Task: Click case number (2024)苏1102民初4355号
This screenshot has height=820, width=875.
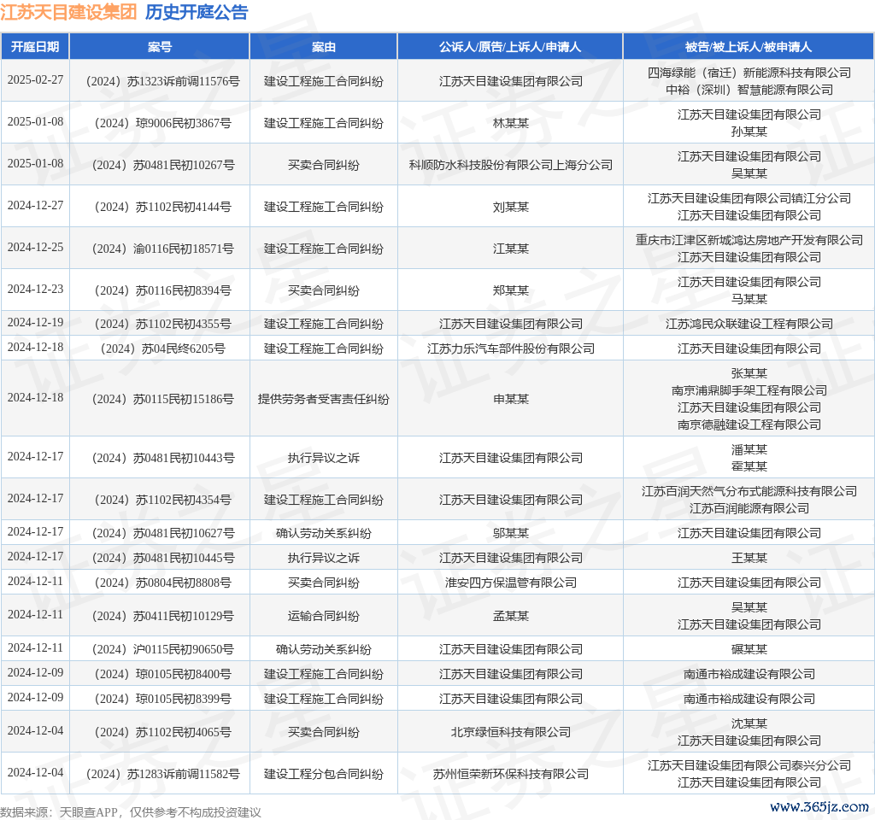Action: pos(162,324)
